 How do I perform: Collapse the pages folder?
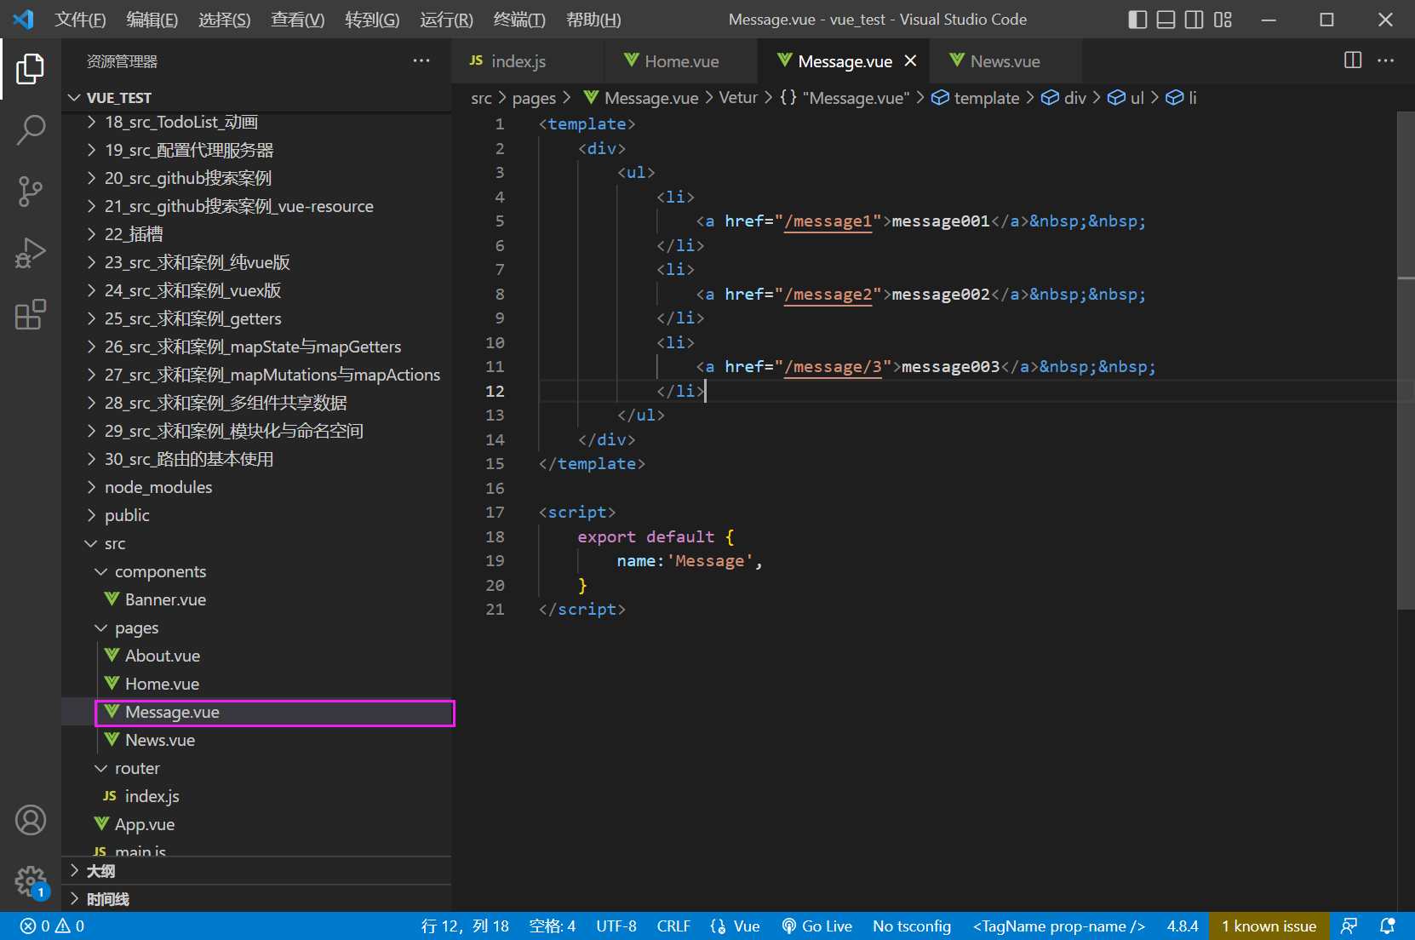(x=256, y=628)
